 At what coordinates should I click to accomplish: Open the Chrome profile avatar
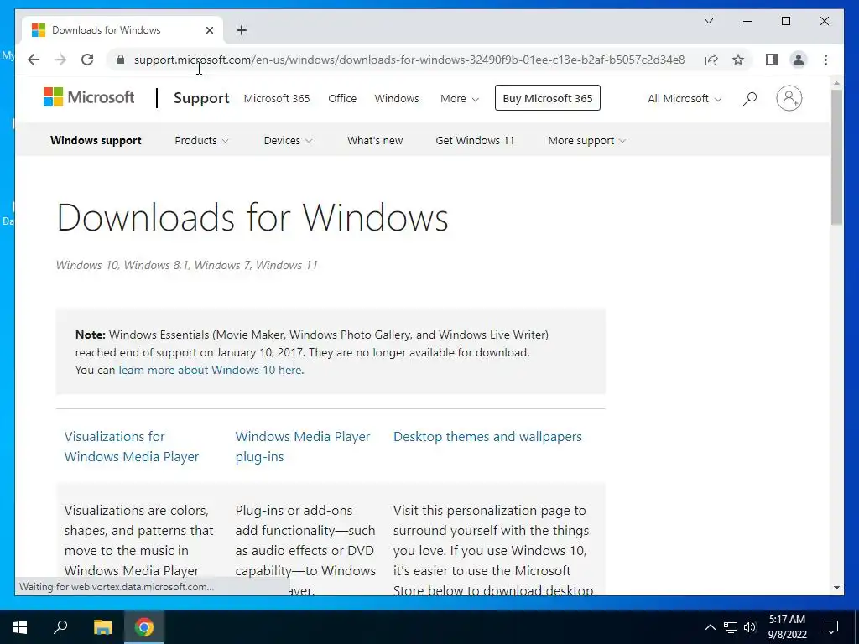coord(799,60)
